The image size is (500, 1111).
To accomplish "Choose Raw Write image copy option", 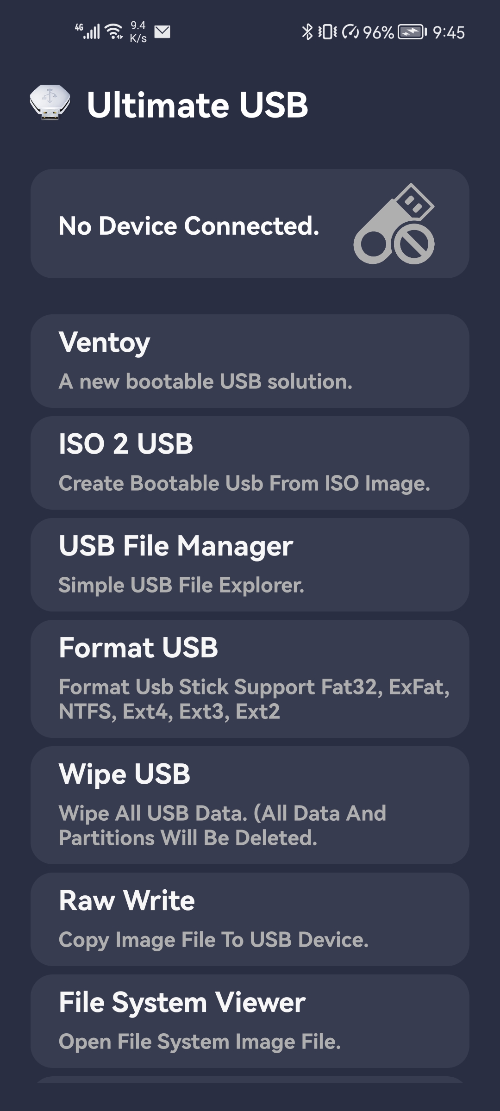I will tap(250, 919).
